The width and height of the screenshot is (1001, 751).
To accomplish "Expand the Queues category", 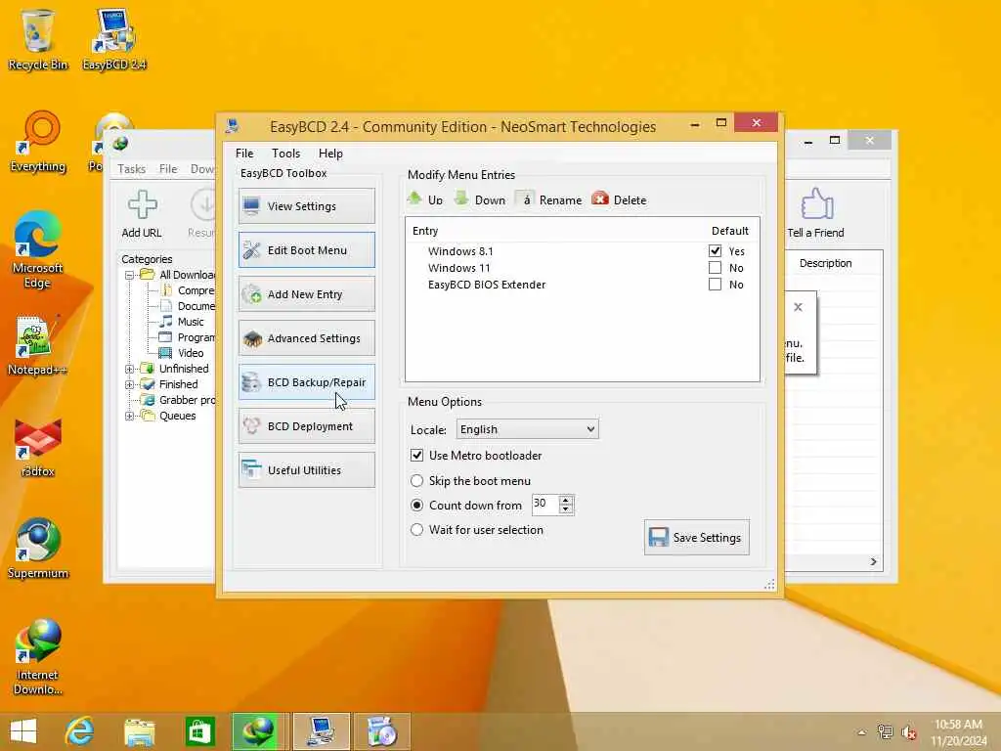I will [x=129, y=416].
